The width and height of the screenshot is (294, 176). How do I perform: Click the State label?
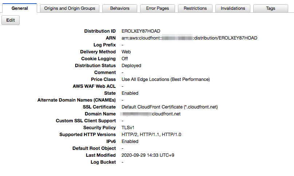click(110, 93)
